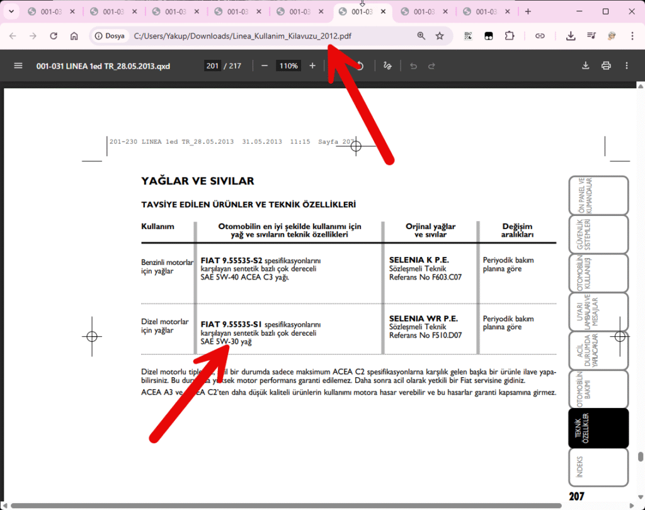Image resolution: width=645 pixels, height=510 pixels.
Task: Click the page number field showing 201
Action: coord(212,66)
